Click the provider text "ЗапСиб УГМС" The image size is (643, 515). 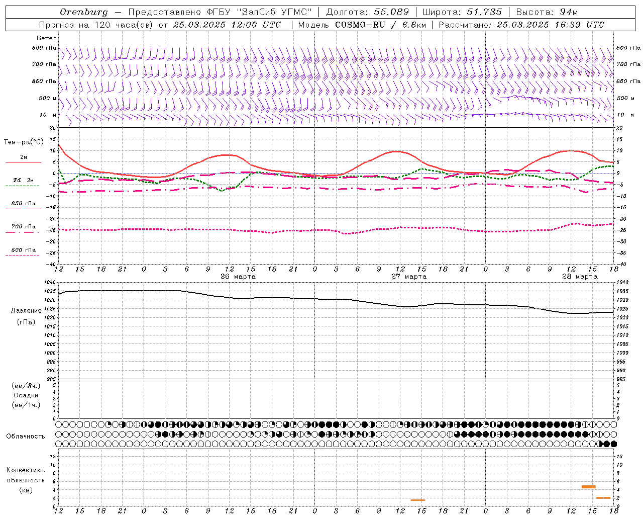(273, 12)
